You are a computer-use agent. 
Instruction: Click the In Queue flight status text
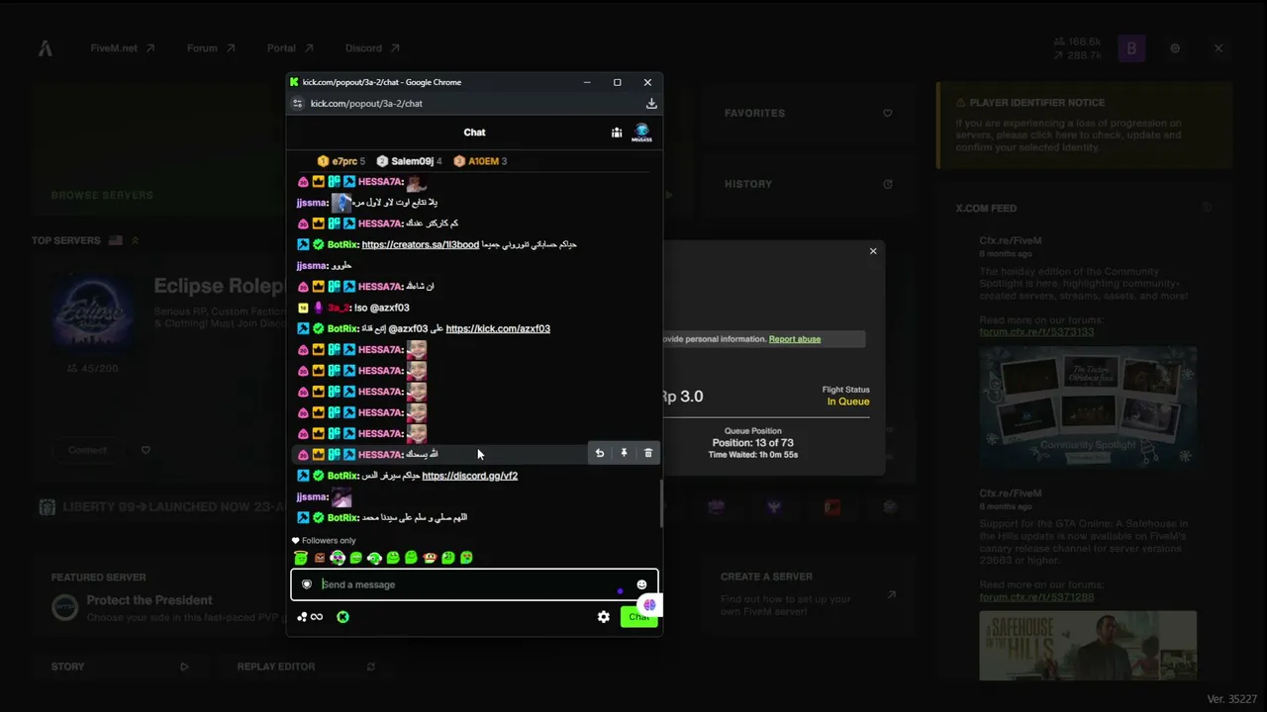pos(848,401)
